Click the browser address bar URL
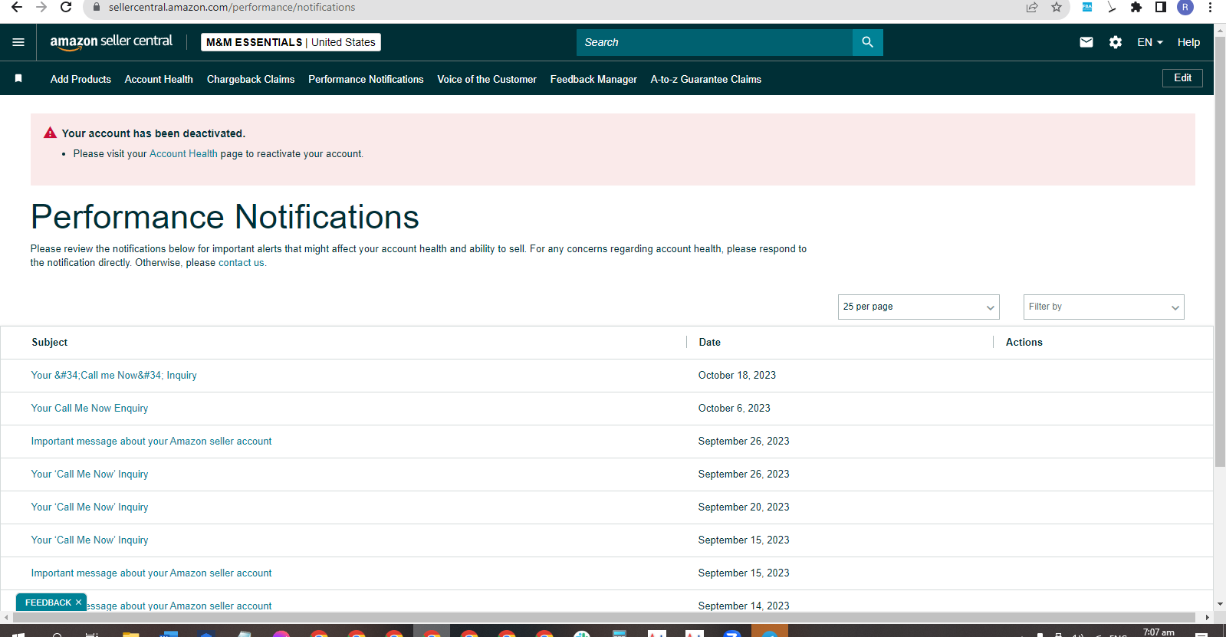Screen dimensions: 1226x637 coord(232,7)
